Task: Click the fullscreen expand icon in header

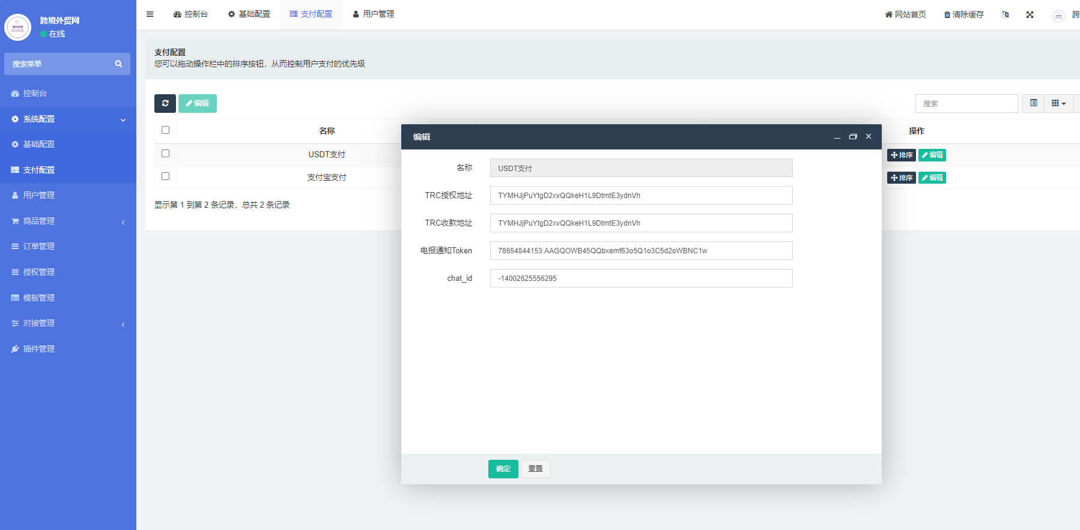Action: click(x=1030, y=14)
